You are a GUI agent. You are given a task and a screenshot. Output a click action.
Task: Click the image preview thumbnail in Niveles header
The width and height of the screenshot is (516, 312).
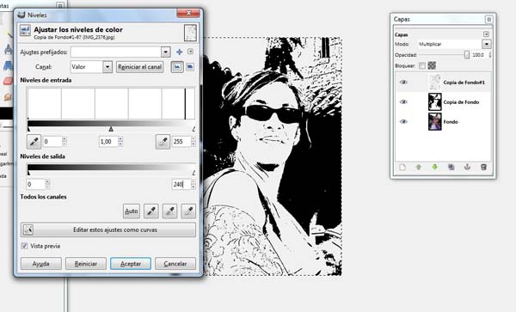coord(190,33)
